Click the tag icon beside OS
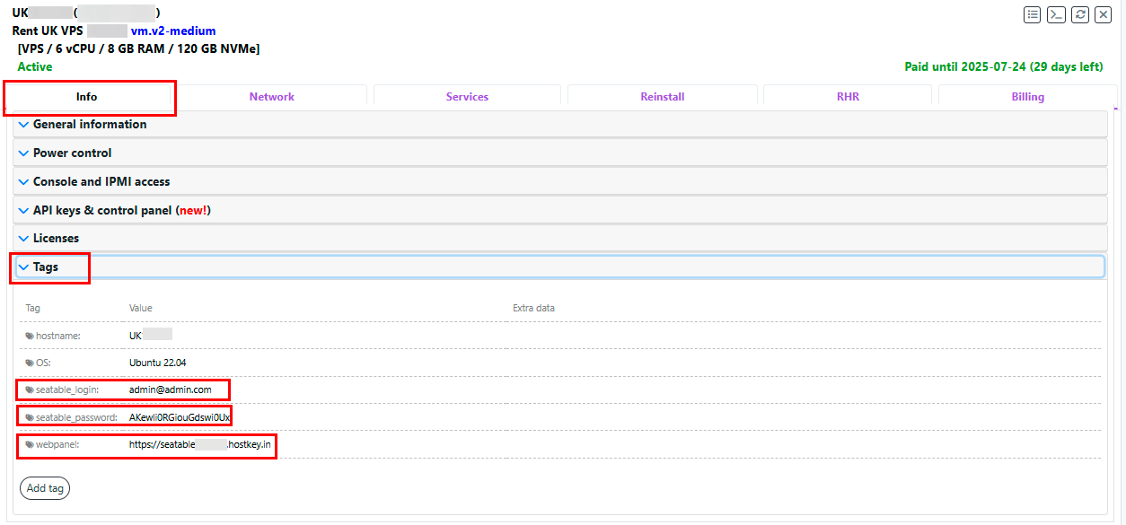This screenshot has width=1126, height=525. (x=30, y=363)
